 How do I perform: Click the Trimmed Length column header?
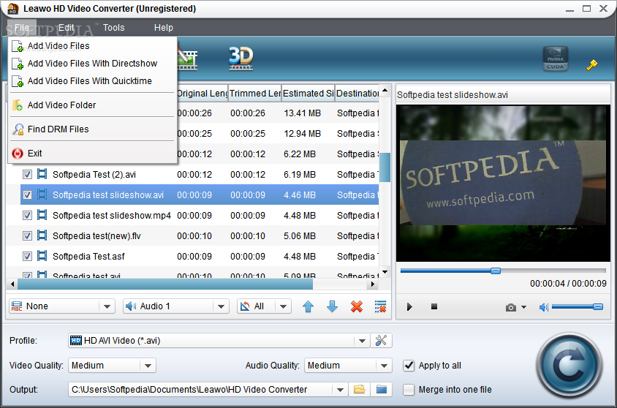point(255,94)
